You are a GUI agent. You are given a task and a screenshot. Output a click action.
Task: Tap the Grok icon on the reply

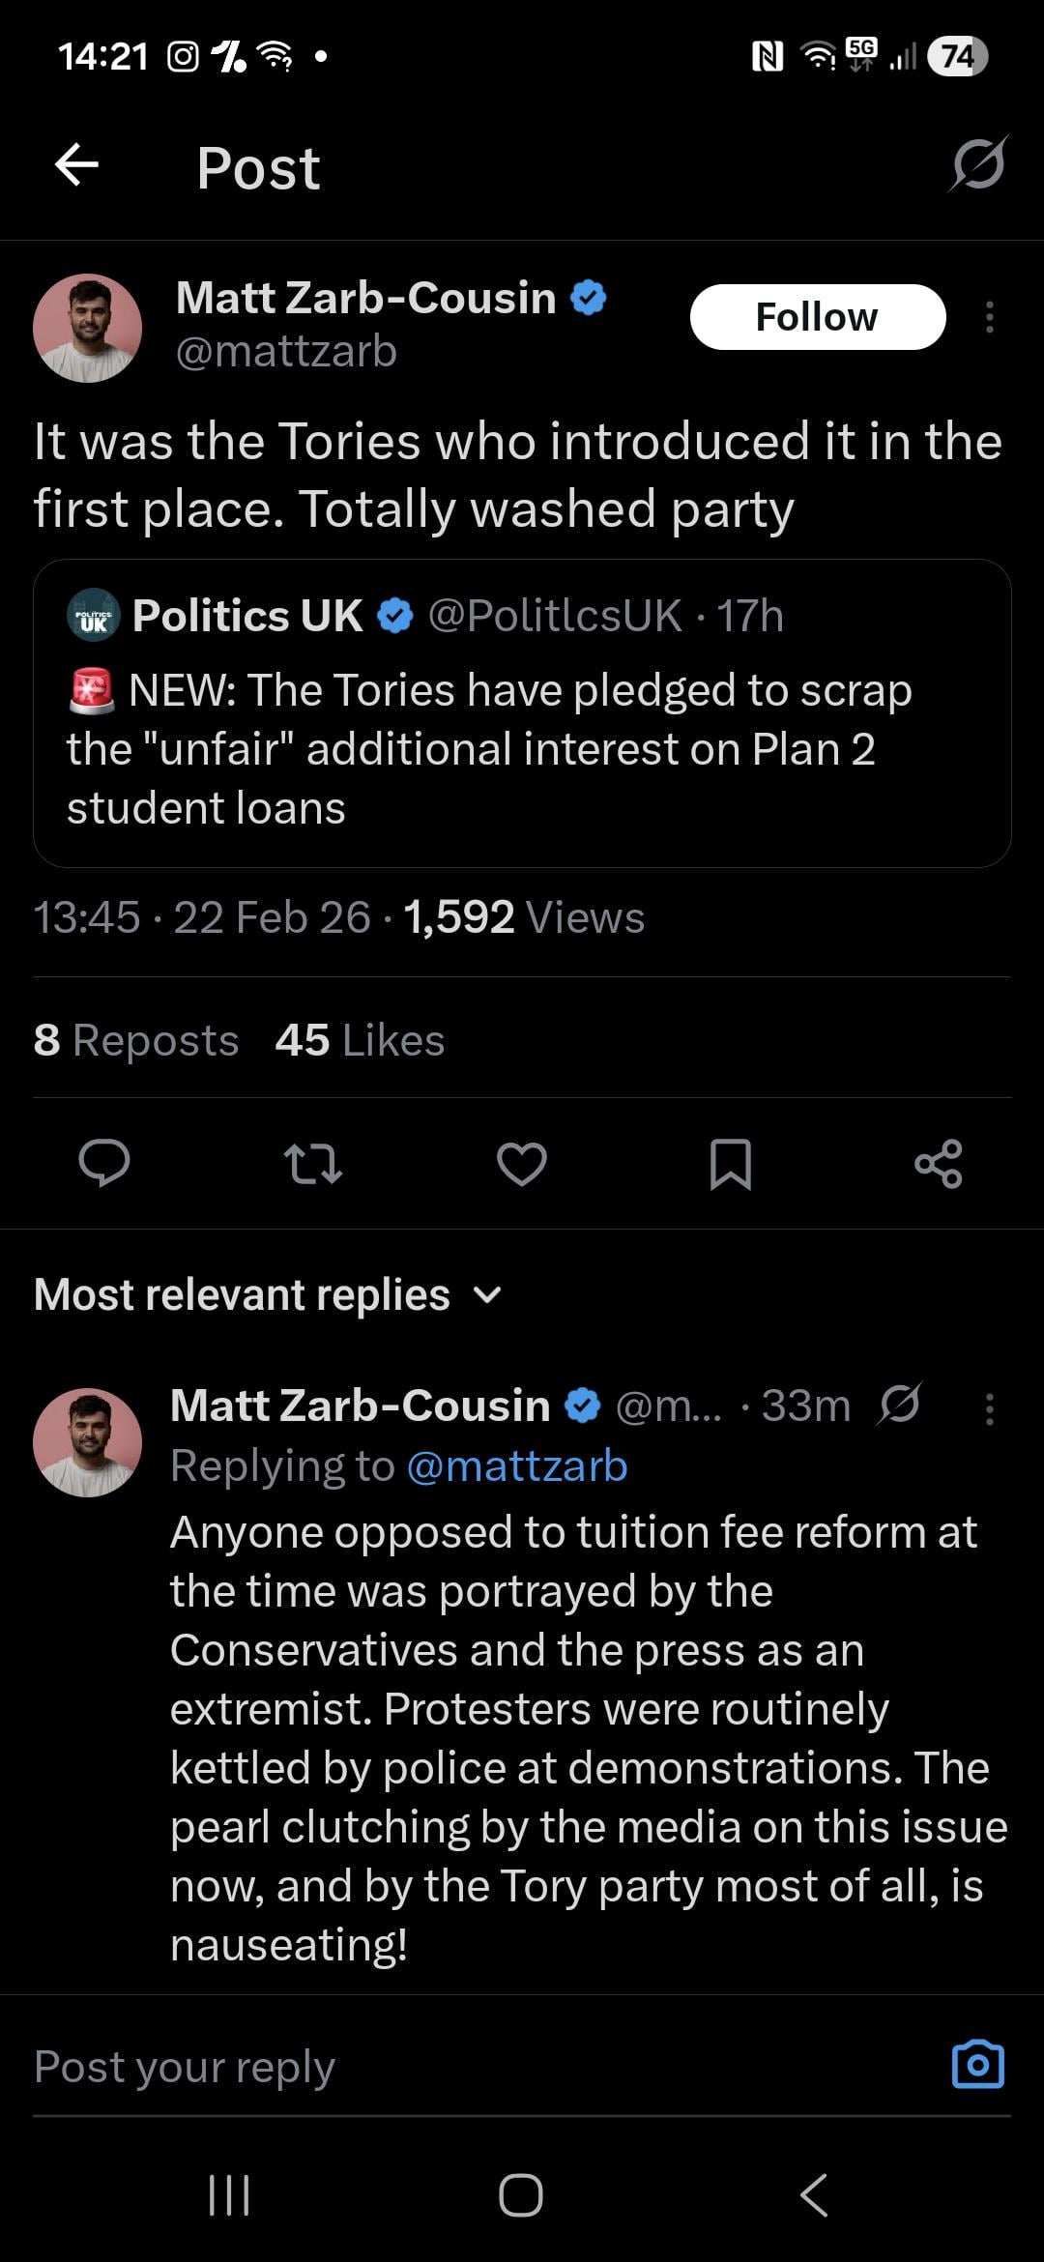899,1405
